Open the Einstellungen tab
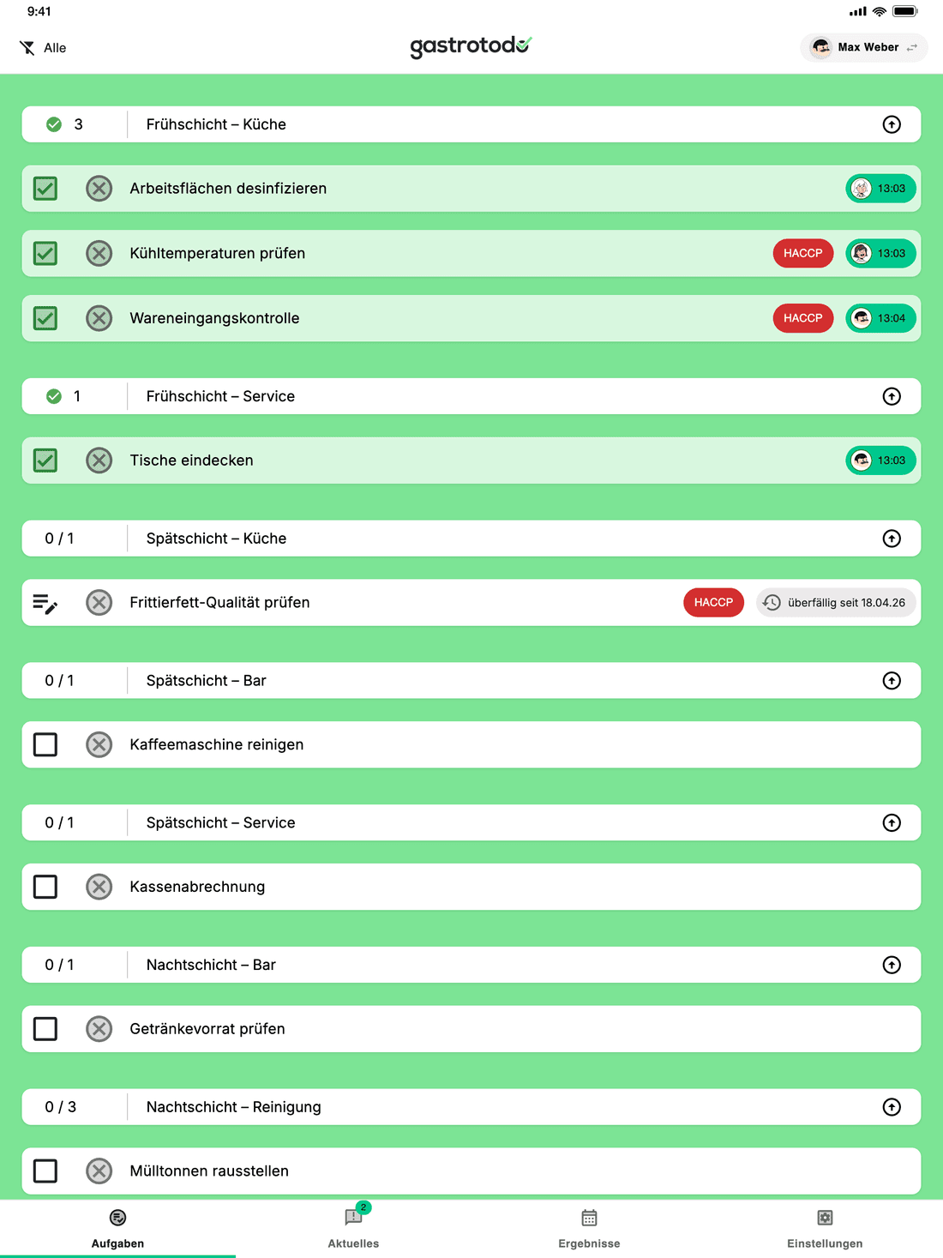 click(x=825, y=1227)
